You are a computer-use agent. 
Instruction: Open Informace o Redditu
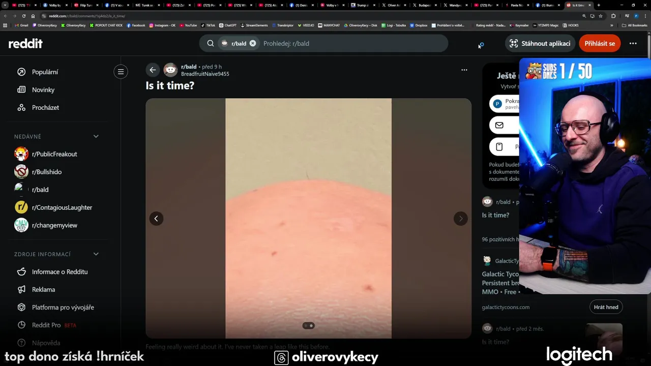(60, 271)
